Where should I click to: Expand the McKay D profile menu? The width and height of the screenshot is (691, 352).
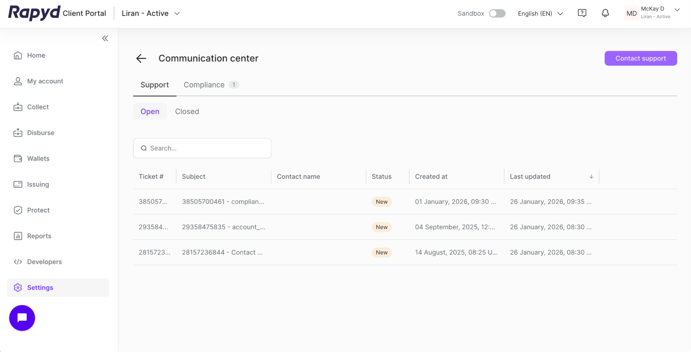pos(652,13)
